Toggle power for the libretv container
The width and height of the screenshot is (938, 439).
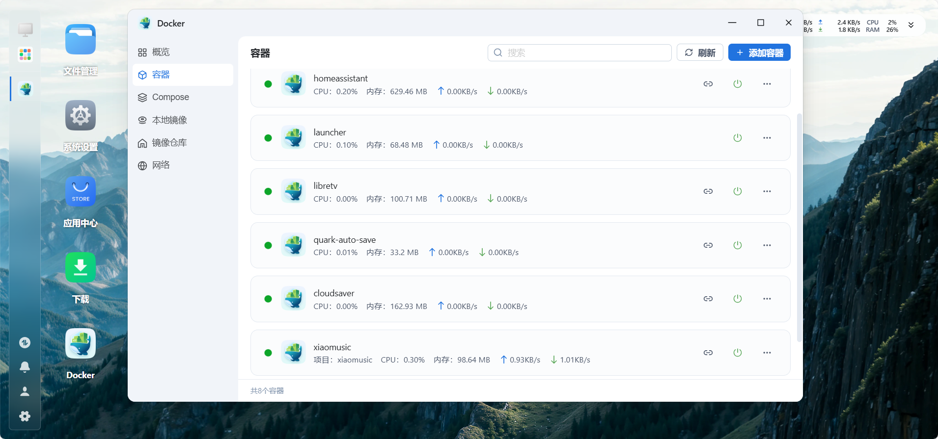tap(737, 191)
